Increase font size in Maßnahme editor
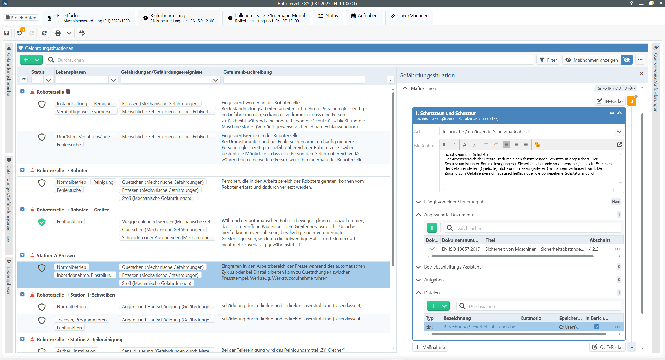 pyautogui.click(x=465, y=145)
